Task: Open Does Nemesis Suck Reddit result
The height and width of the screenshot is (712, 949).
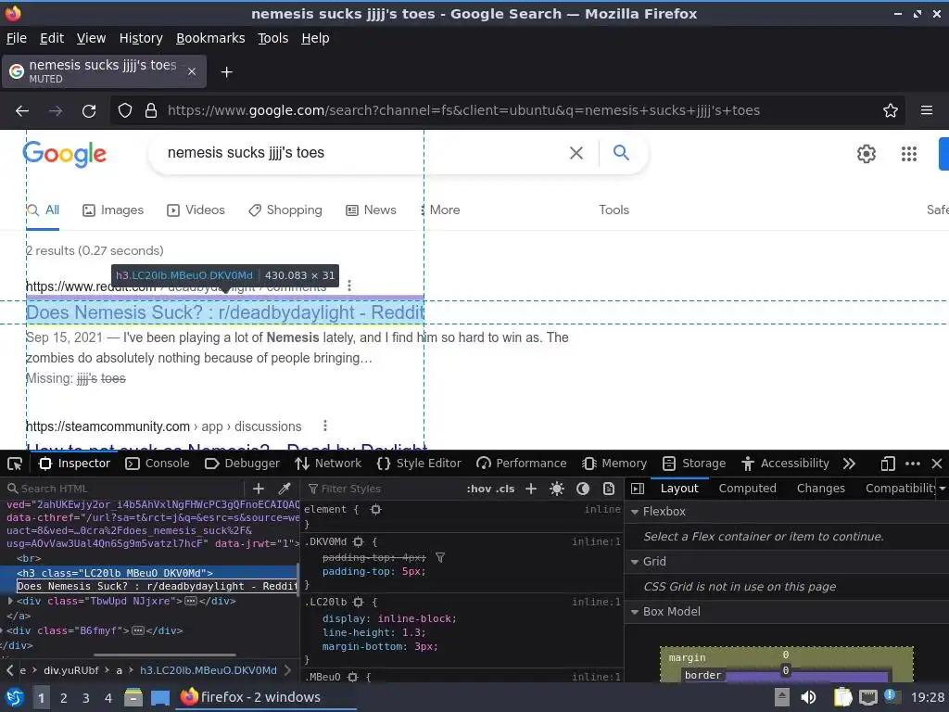Action: click(225, 312)
